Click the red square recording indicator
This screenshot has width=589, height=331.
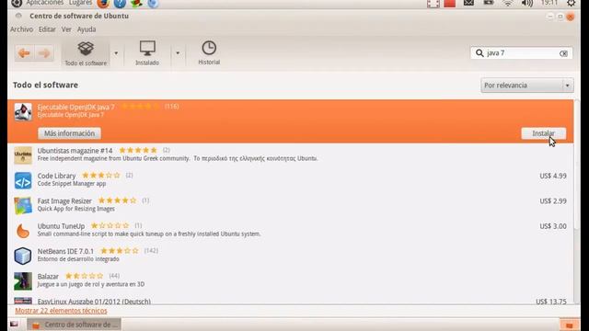(450, 4)
